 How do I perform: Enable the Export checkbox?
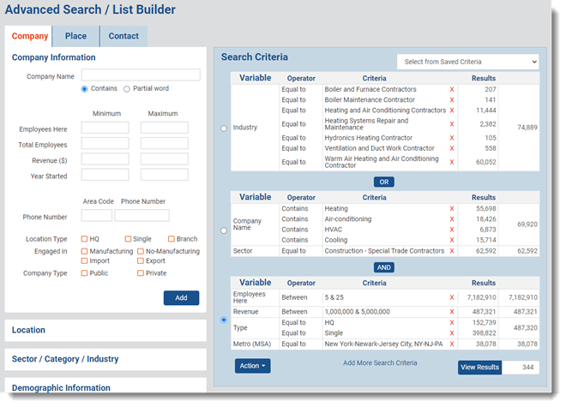coord(141,260)
